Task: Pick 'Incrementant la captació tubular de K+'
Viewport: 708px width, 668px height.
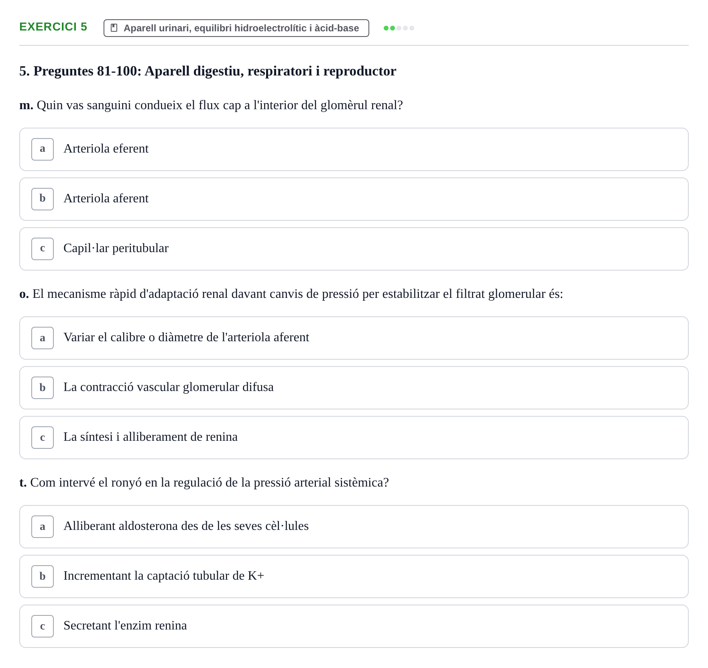Action: pos(354,576)
